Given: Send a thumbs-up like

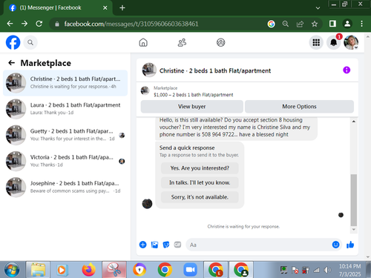Looking at the screenshot, I should 350,245.
